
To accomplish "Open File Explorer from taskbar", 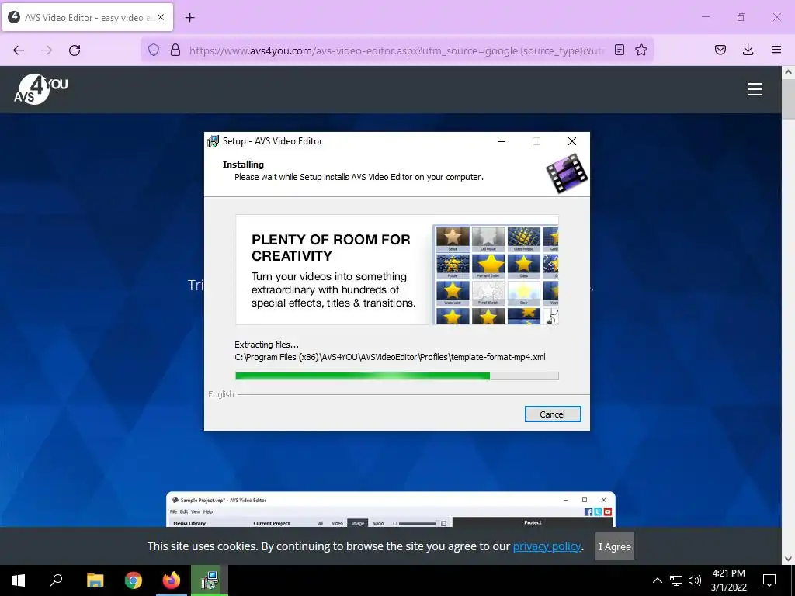I will 95,580.
